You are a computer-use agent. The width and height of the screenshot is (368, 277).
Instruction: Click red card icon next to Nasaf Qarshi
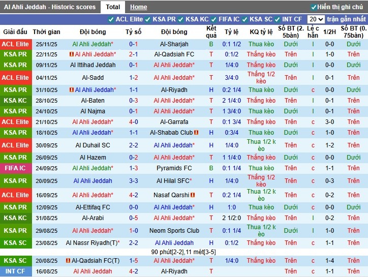click(193, 195)
